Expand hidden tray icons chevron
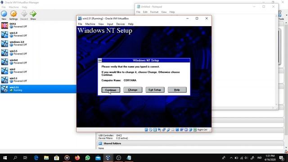Image resolution: width=288 pixels, height=162 pixels. point(231,158)
